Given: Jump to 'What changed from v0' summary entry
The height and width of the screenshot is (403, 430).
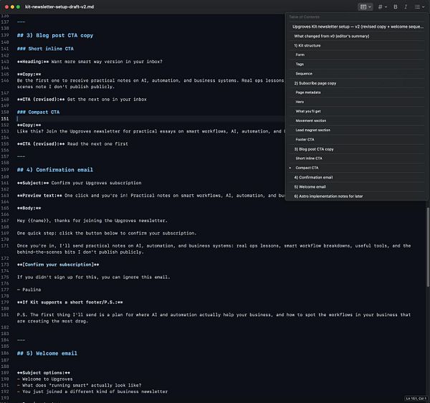Looking at the screenshot, I should point(332,36).
